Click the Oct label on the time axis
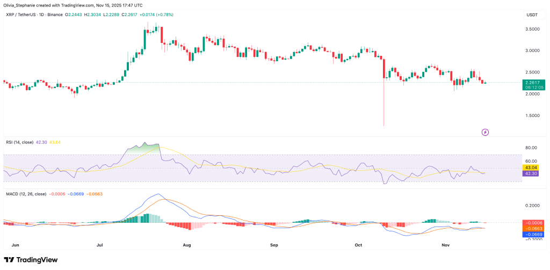This screenshot has height=270, width=550. [359, 244]
